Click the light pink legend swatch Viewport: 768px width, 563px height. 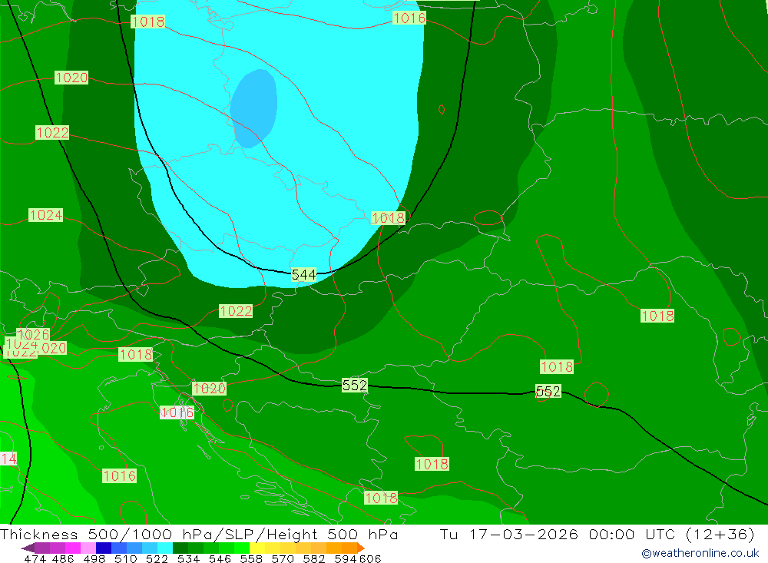click(88, 548)
